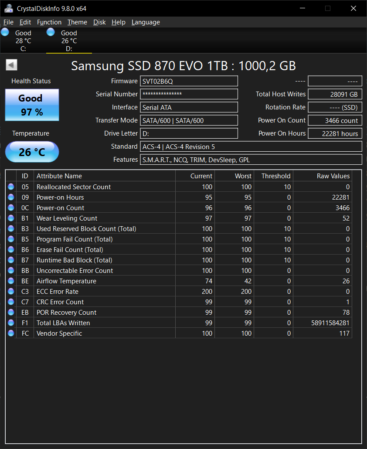Viewport: 367px width, 449px height.
Task: Click raw value 58911584281
Action: 330,323
